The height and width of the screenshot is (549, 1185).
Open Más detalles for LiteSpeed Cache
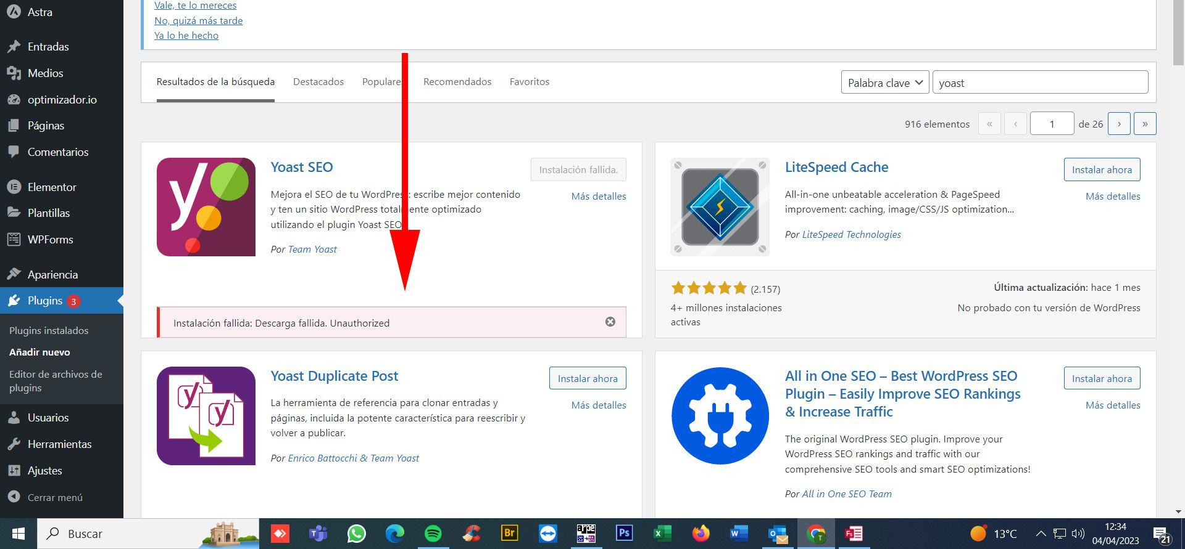coord(1113,197)
